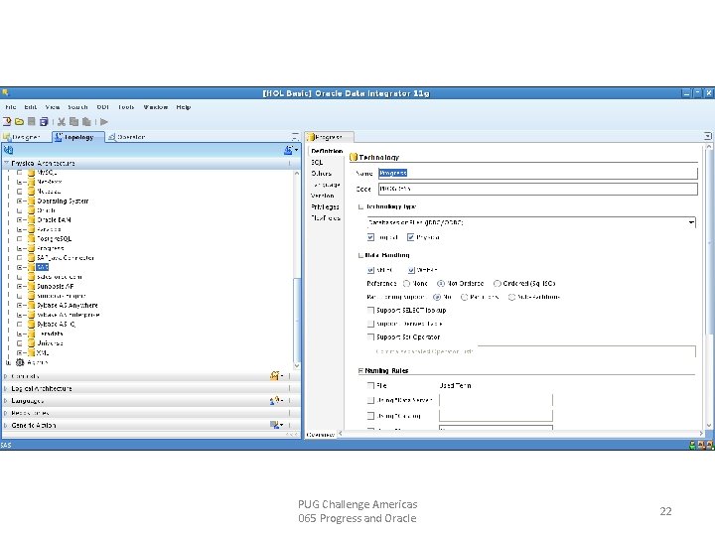Viewport: 715px width, 536px height.
Task: Click the Paste toolbar icon
Action: (86, 122)
